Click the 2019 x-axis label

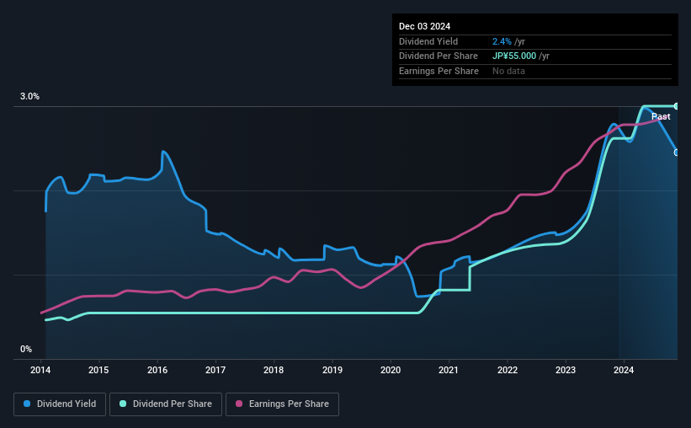coord(332,370)
